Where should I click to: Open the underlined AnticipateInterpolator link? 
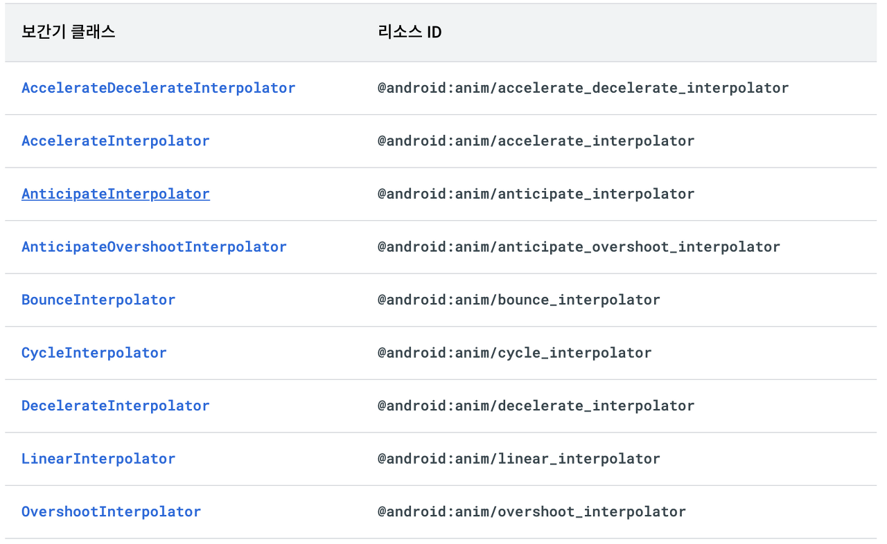click(115, 194)
